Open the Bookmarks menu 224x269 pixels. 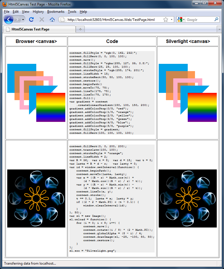click(x=56, y=12)
